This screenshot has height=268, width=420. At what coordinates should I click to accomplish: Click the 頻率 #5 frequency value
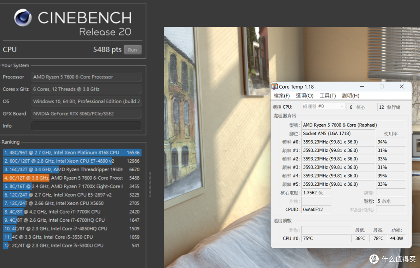pyautogui.click(x=339, y=184)
